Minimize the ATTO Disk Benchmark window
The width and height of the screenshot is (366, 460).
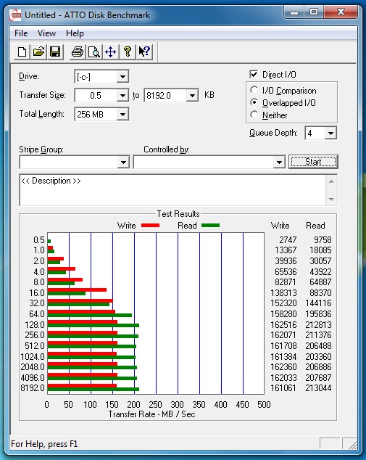[x=294, y=12]
